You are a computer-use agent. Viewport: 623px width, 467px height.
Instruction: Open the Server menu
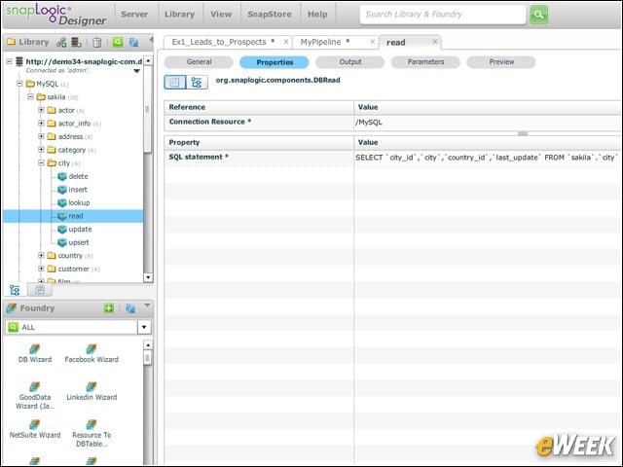pos(134,15)
